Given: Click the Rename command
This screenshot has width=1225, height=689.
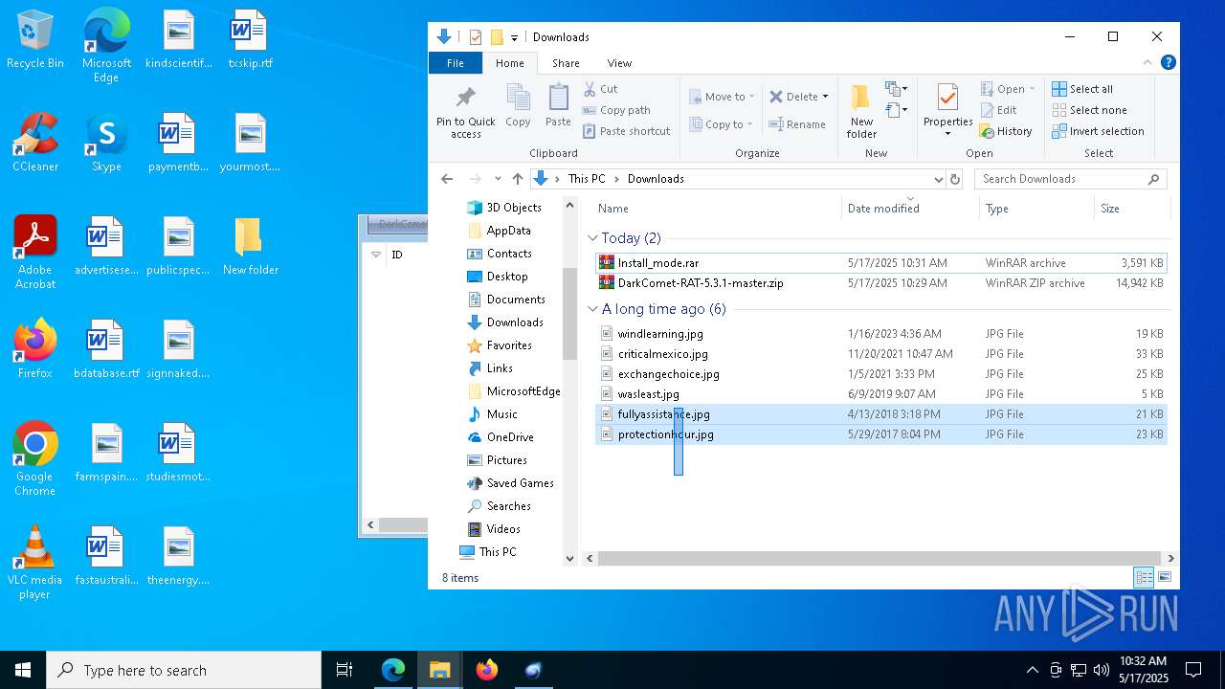Looking at the screenshot, I should coord(797,124).
